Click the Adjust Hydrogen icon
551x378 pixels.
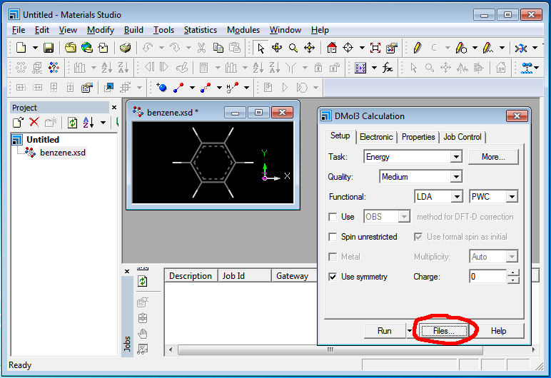coord(233,87)
